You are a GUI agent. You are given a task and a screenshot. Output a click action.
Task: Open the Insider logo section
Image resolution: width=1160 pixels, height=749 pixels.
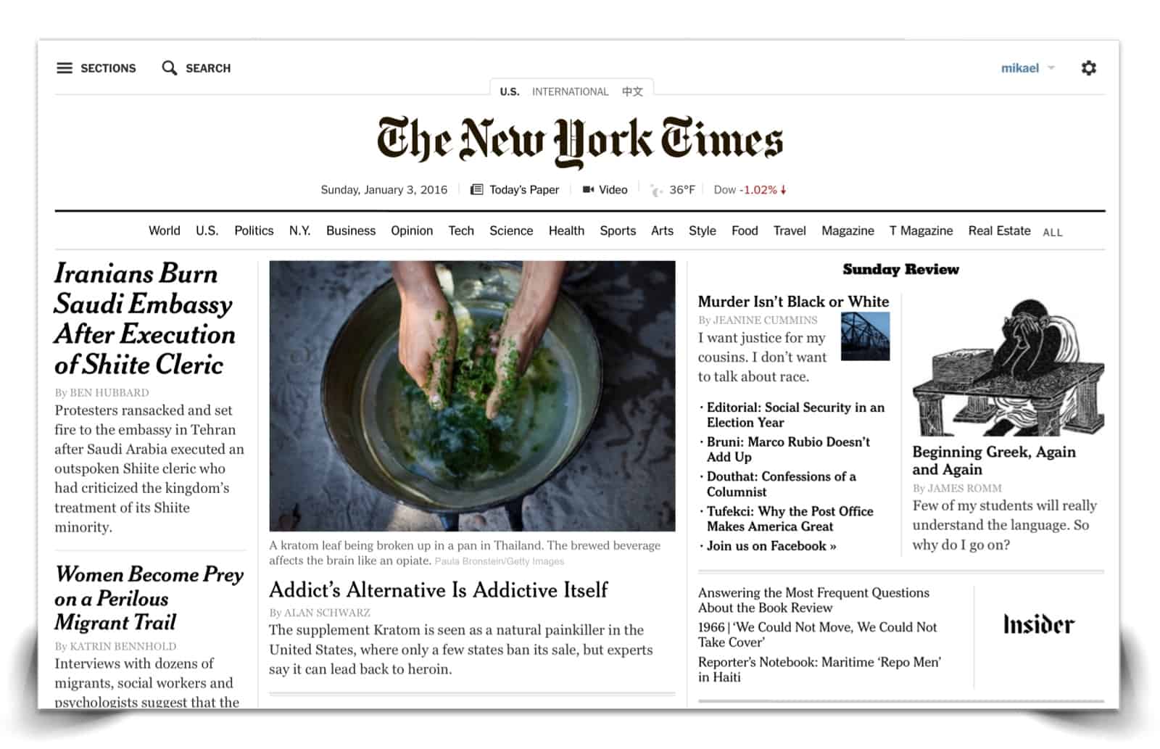pyautogui.click(x=1039, y=624)
